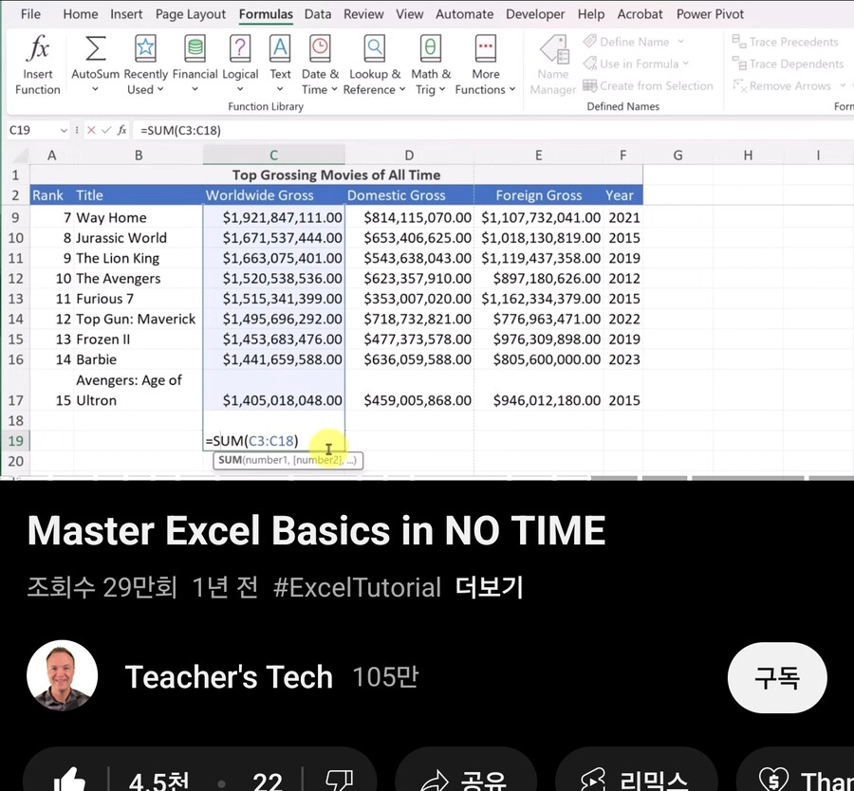Image resolution: width=854 pixels, height=791 pixels.
Task: Confirm the formula with the checkmark icon
Action: [x=106, y=130]
